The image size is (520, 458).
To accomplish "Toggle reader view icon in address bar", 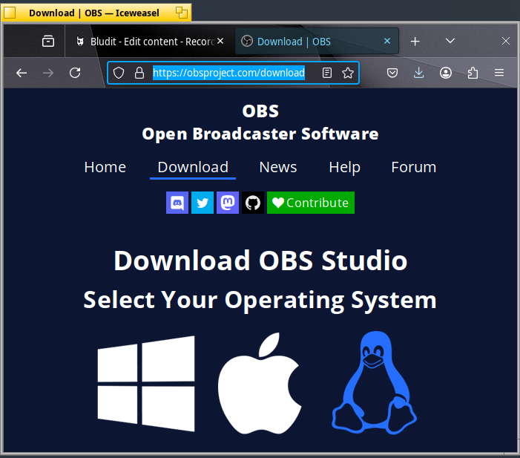I will pyautogui.click(x=327, y=73).
